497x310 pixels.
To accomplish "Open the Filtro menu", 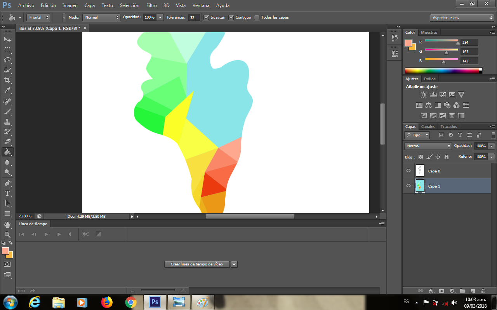I will click(x=151, y=5).
